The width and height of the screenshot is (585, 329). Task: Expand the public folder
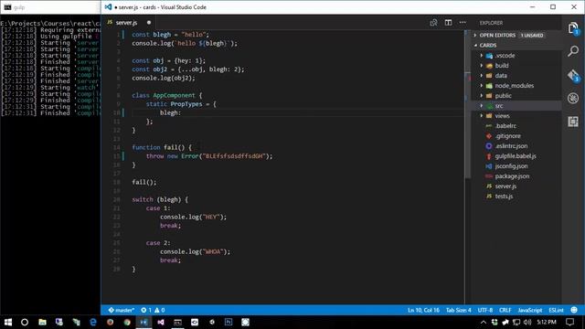click(x=503, y=96)
